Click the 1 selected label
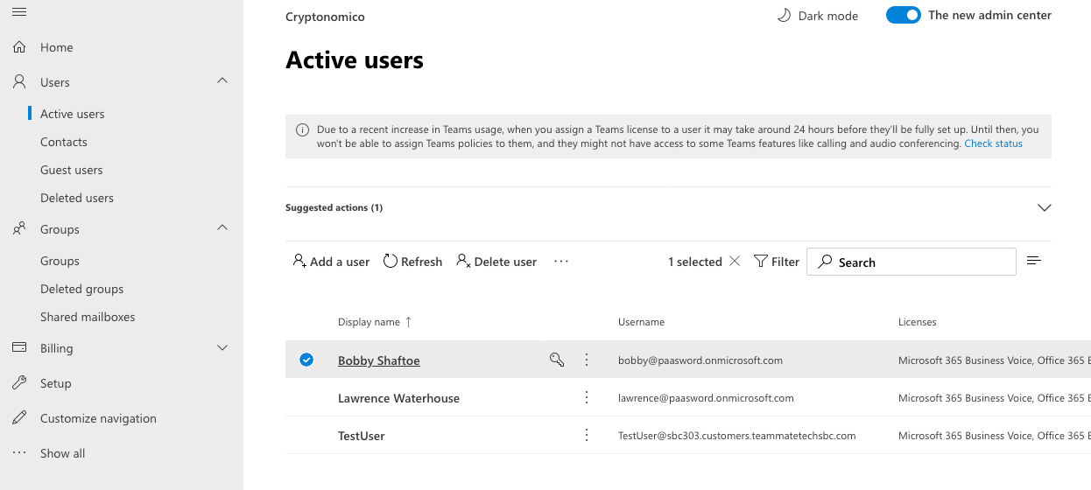This screenshot has width=1091, height=490. [695, 262]
